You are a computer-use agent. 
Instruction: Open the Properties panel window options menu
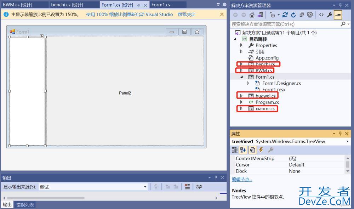[x=334, y=134]
